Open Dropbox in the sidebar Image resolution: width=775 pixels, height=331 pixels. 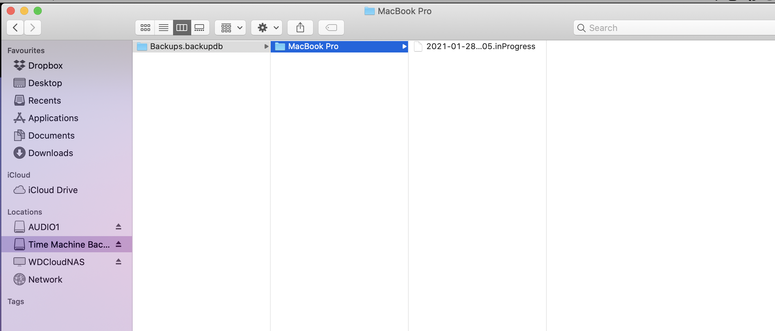pyautogui.click(x=67, y=66)
